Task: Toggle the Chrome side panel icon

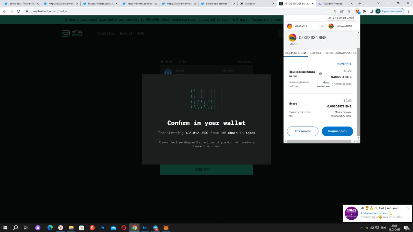Action: (371, 11)
